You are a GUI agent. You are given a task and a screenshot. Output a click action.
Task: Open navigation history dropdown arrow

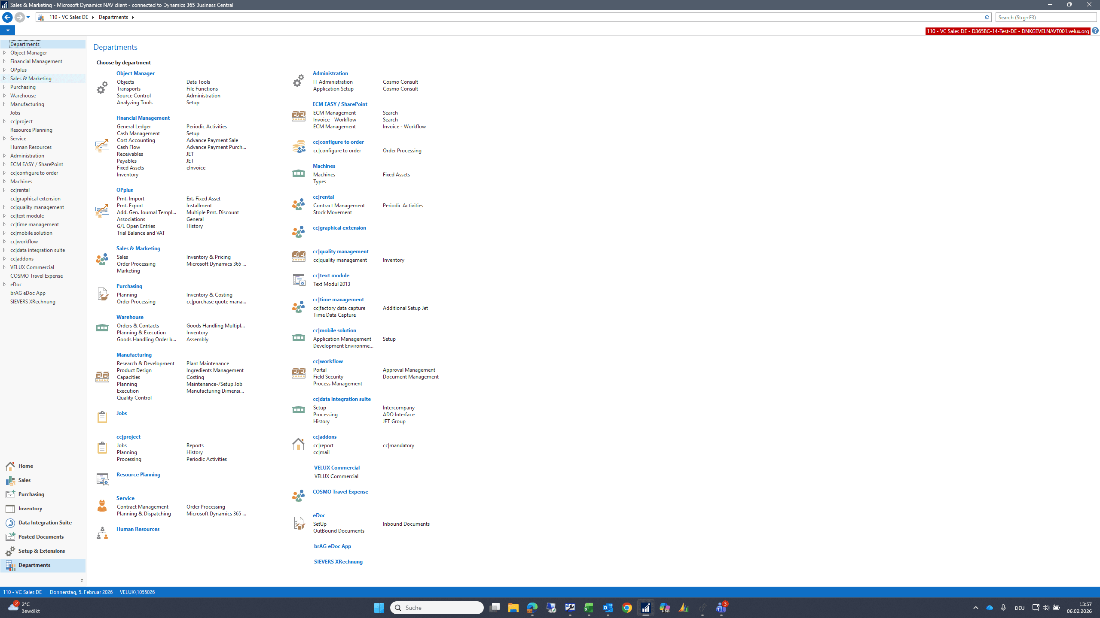28,17
